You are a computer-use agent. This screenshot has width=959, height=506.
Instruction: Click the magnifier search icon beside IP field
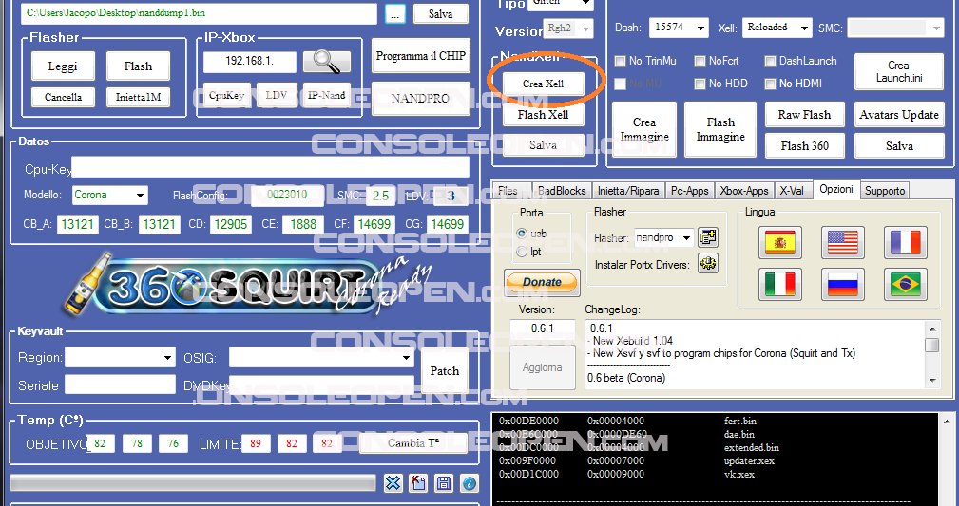(327, 61)
